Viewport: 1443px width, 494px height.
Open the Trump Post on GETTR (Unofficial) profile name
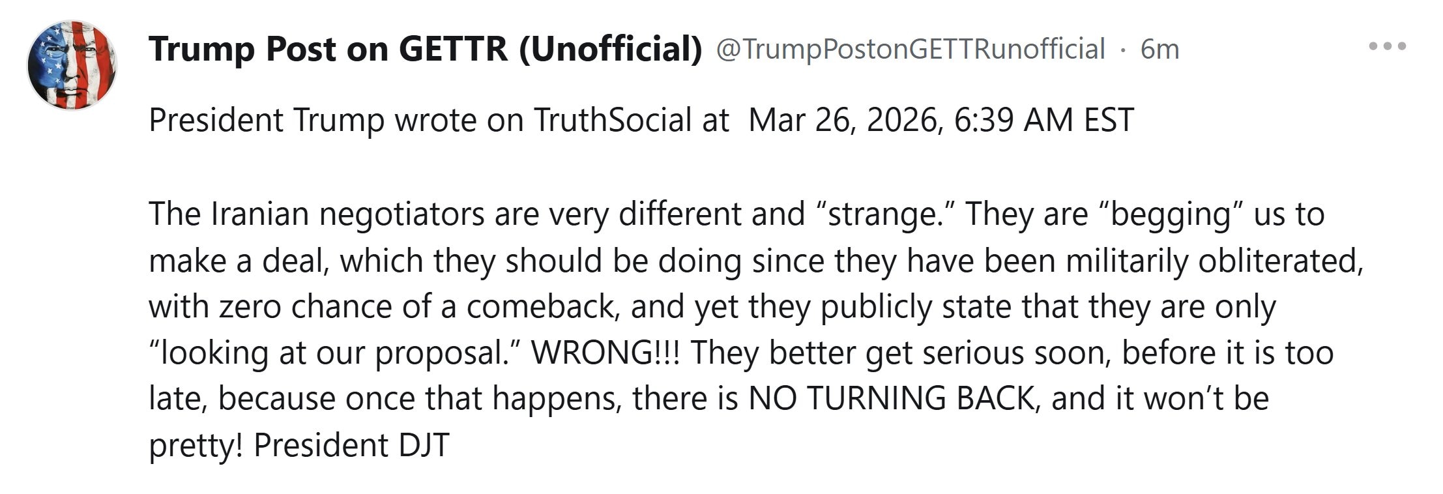point(425,49)
